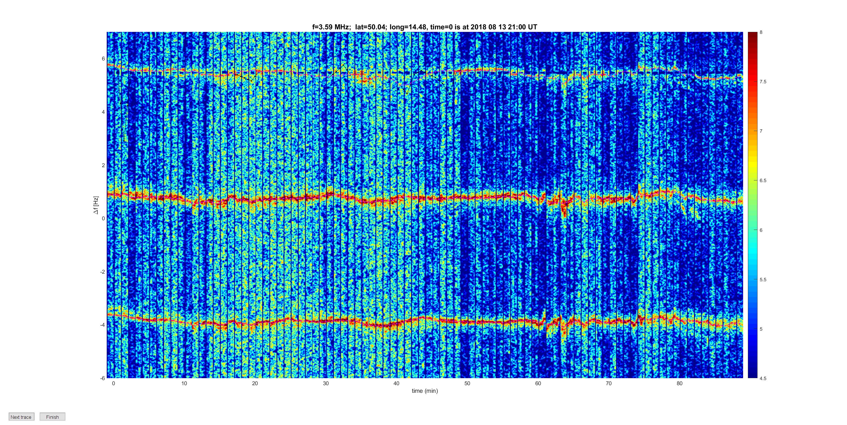
Task: Click x-axis tick label 30
Action: (x=326, y=383)
